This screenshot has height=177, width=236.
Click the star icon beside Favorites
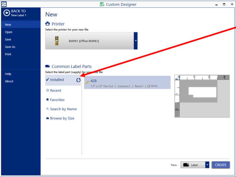48,100
